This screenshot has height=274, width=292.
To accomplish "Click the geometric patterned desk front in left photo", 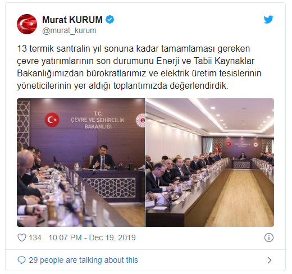I will 109,188.
